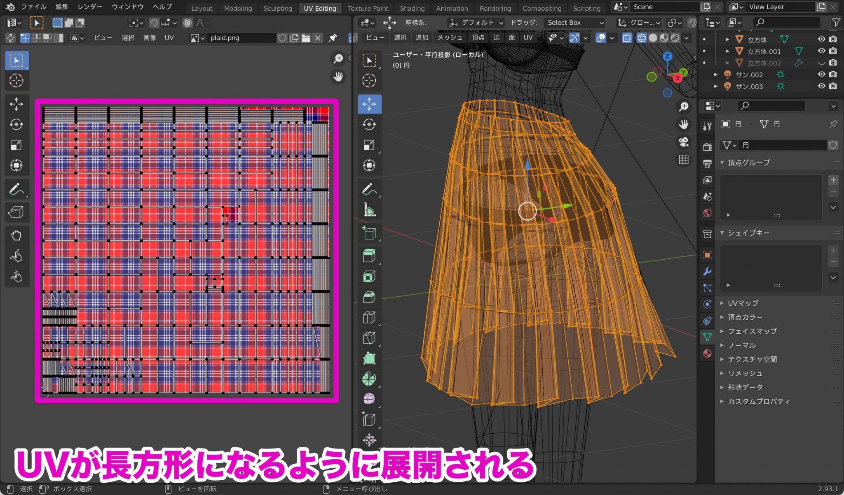Disable camera render visibility for 立方体.001
Image resolution: width=844 pixels, height=495 pixels.
pos(833,51)
